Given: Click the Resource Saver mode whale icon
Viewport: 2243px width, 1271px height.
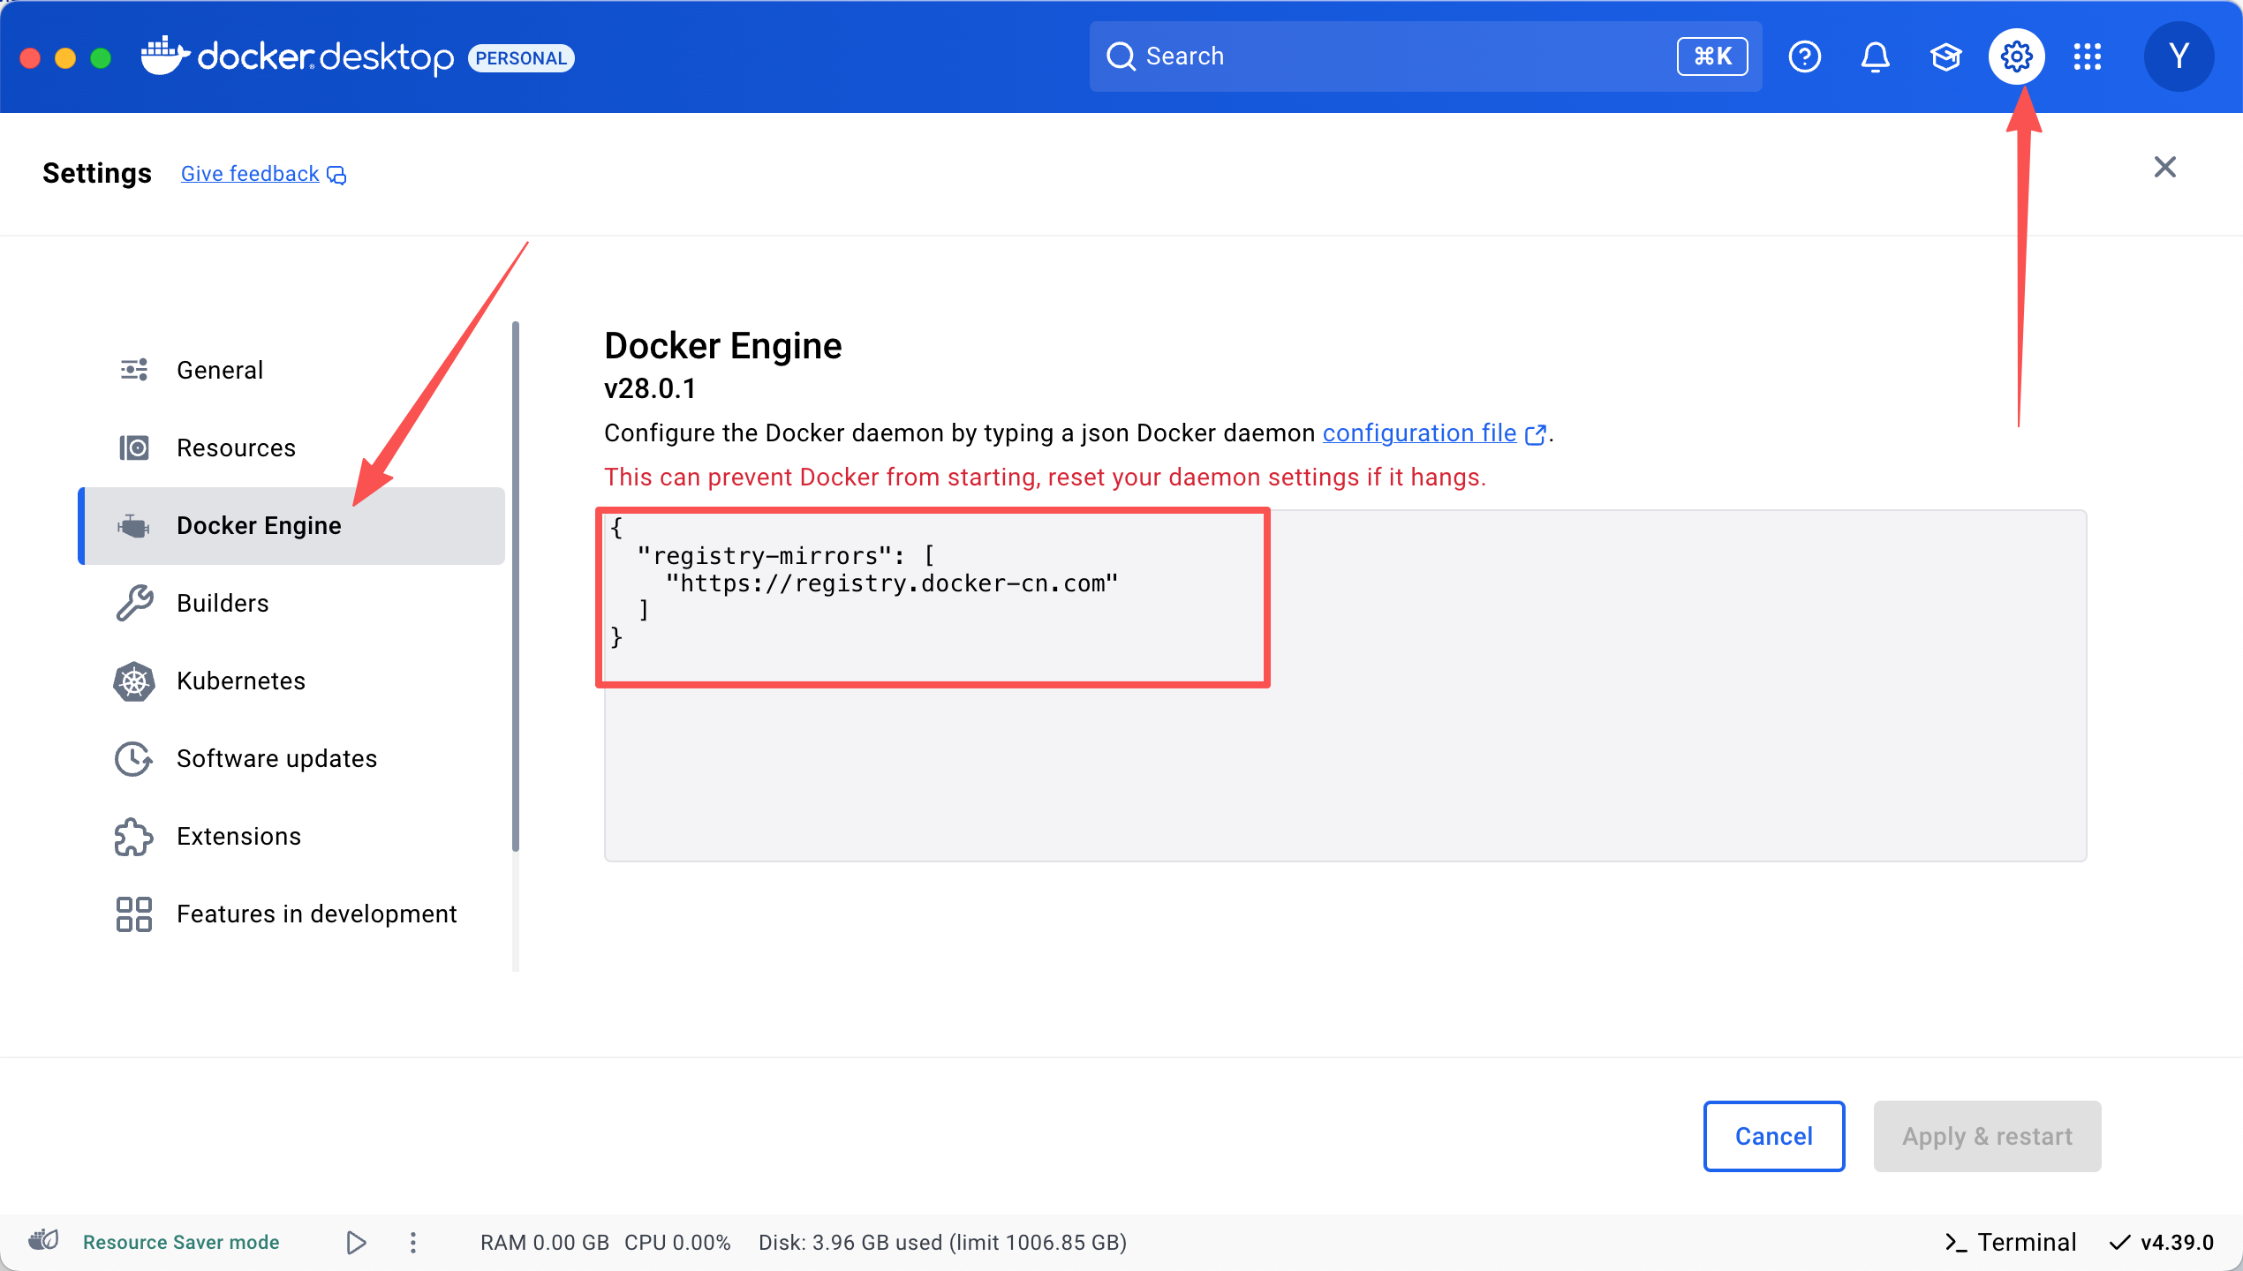Looking at the screenshot, I should (x=43, y=1241).
